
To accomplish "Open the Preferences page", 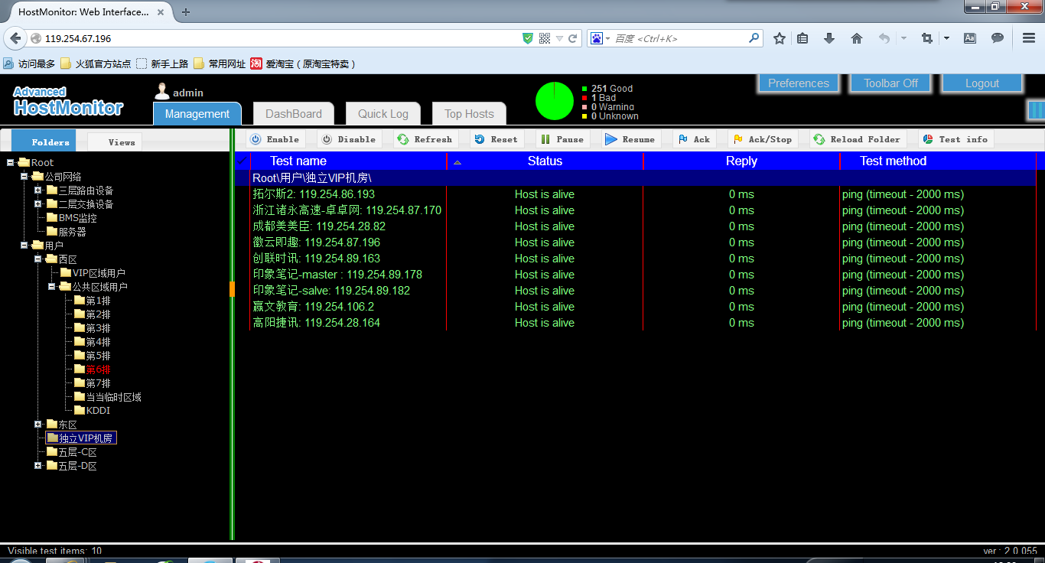I will tap(799, 83).
